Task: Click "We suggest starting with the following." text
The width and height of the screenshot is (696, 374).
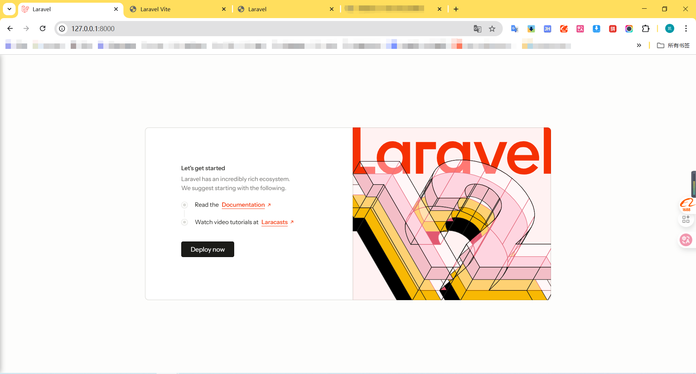Action: click(x=234, y=188)
